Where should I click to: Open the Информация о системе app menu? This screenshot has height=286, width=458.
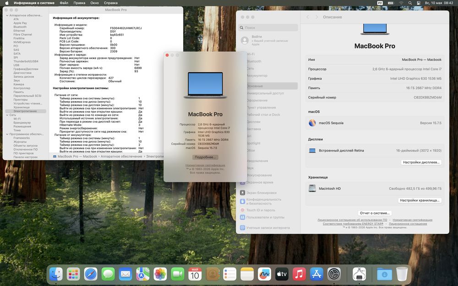click(34, 3)
